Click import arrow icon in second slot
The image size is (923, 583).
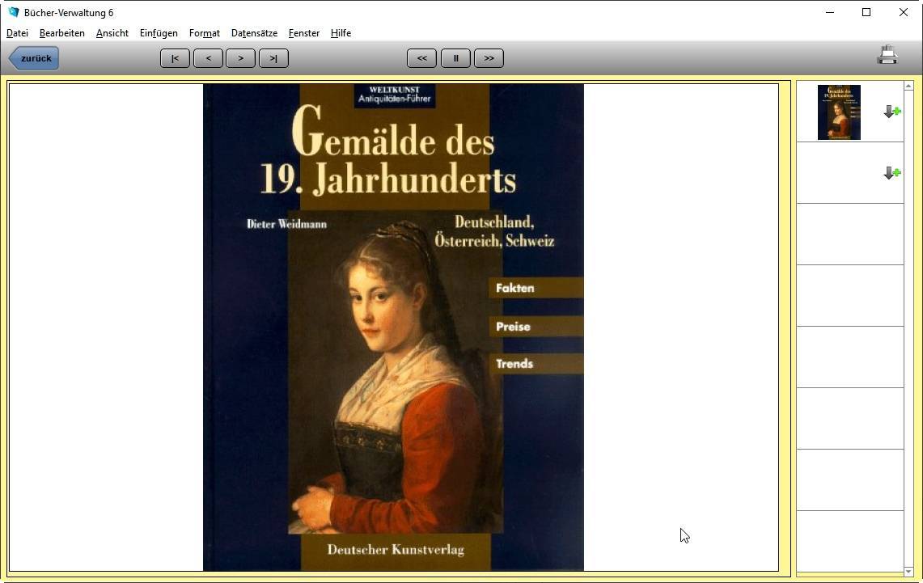point(891,173)
